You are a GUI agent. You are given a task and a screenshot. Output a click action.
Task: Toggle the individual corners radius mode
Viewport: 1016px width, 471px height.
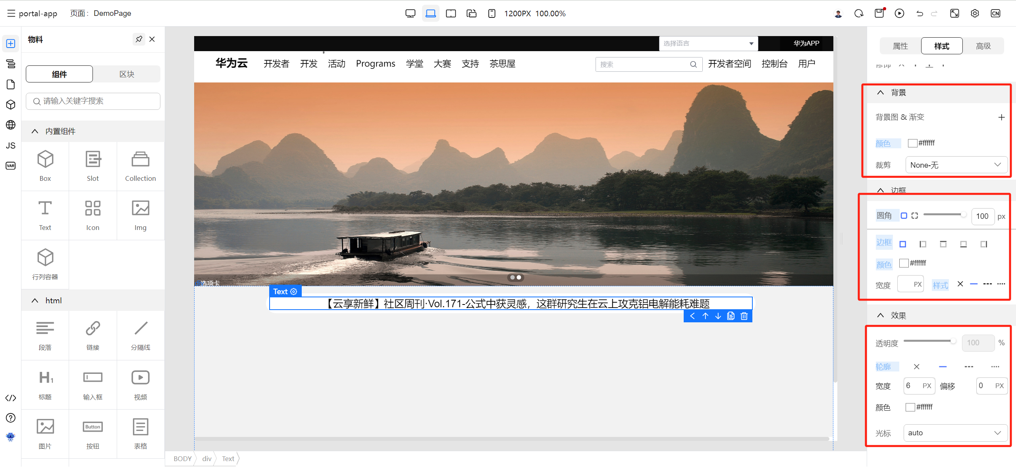[915, 216]
